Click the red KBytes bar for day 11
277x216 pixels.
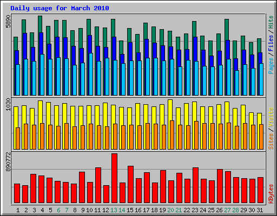coord(98,185)
